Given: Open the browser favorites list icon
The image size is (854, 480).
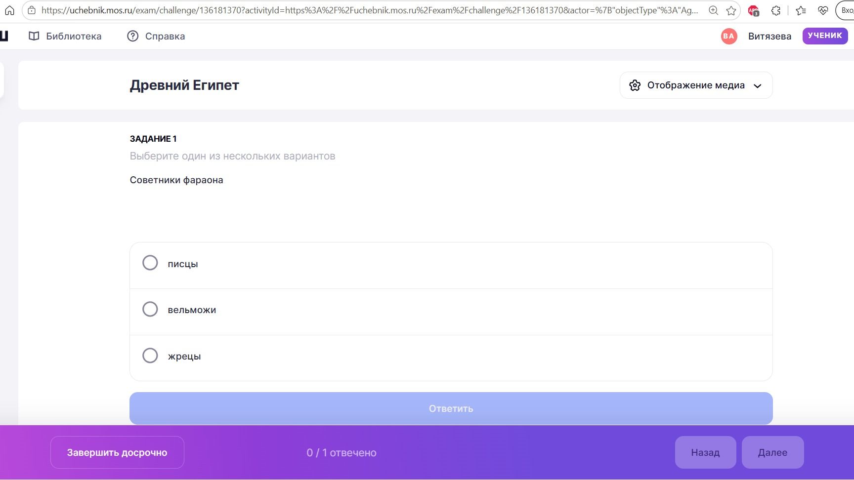Looking at the screenshot, I should pos(801,10).
